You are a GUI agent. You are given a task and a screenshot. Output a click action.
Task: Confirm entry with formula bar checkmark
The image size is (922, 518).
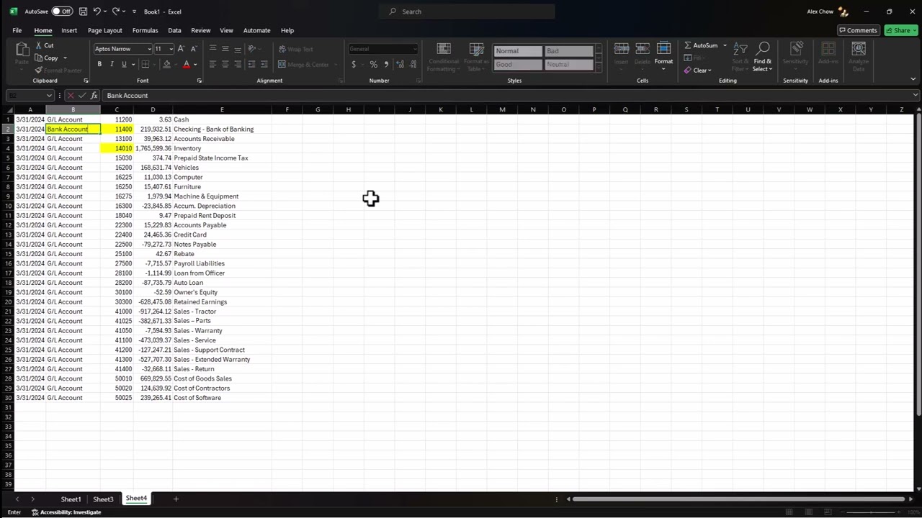82,95
